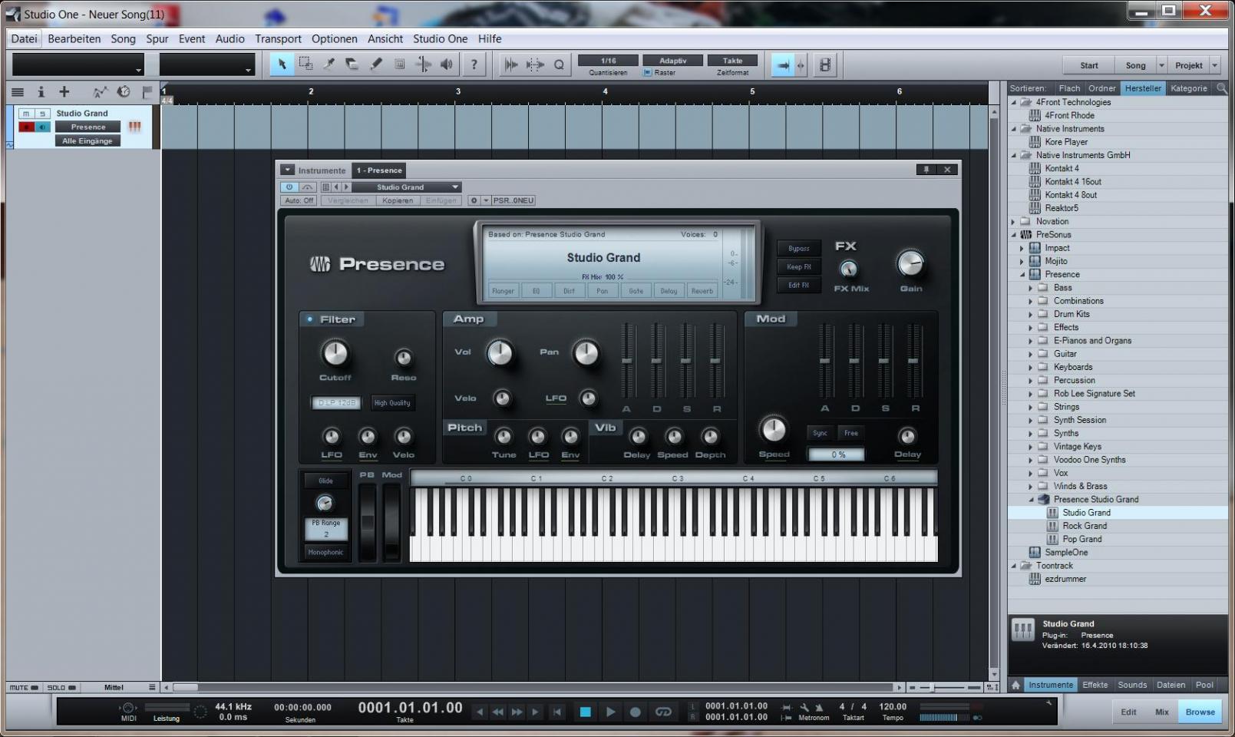Toggle record arm on Studio Grand track

coord(26,127)
